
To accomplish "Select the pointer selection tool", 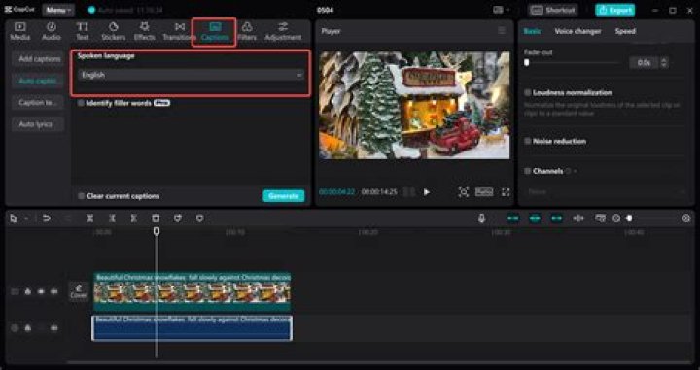I will pos(14,219).
